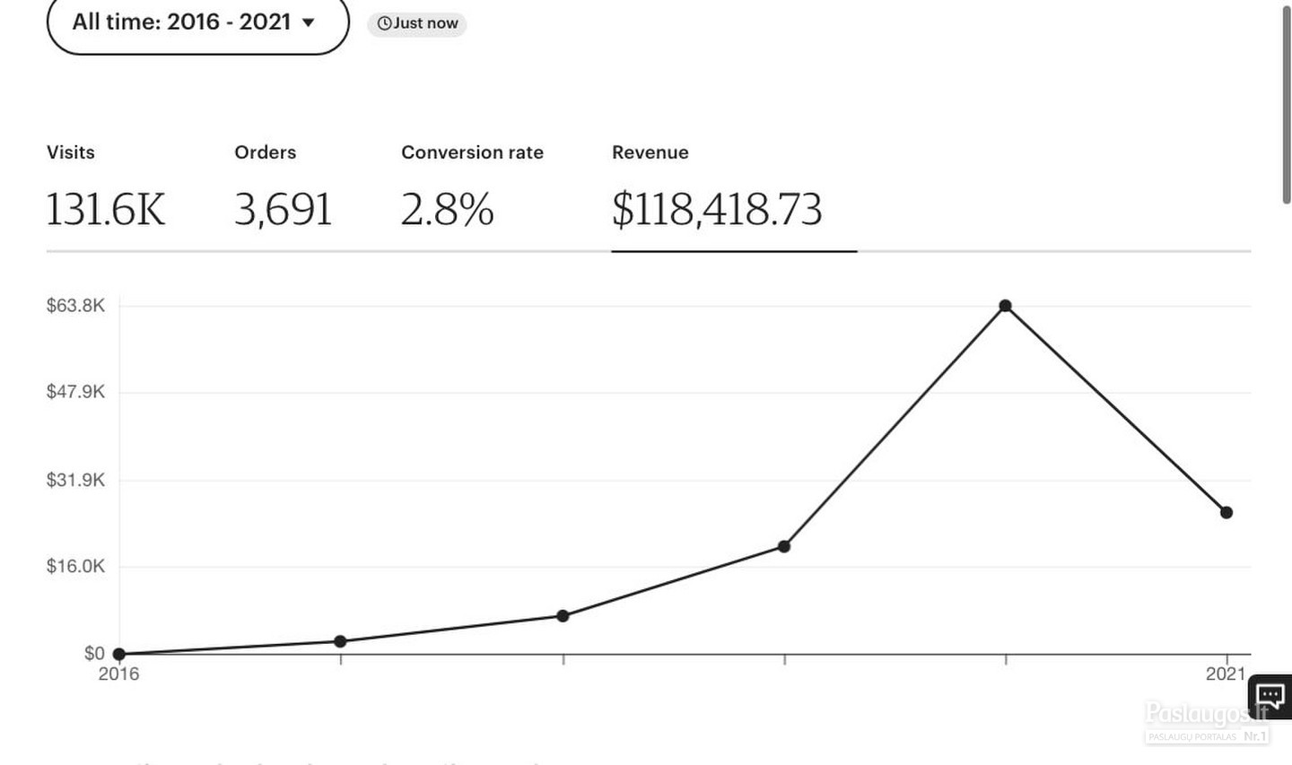Click the Paslaugos.lt watermark logo
The height and width of the screenshot is (765, 1292).
pos(1207,723)
